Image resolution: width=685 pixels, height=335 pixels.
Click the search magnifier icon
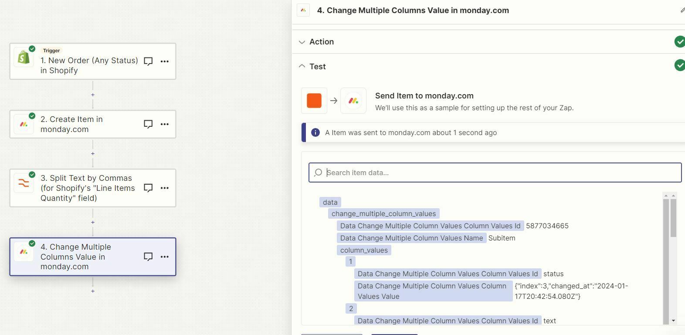318,173
